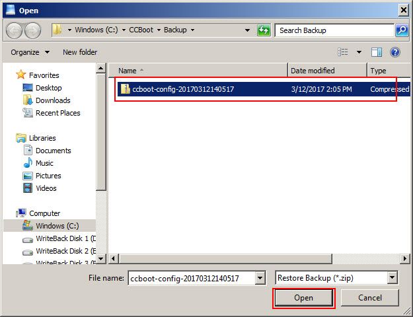413x317 pixels.
Task: Click the Open dialog title bar icon
Action: coord(11,10)
